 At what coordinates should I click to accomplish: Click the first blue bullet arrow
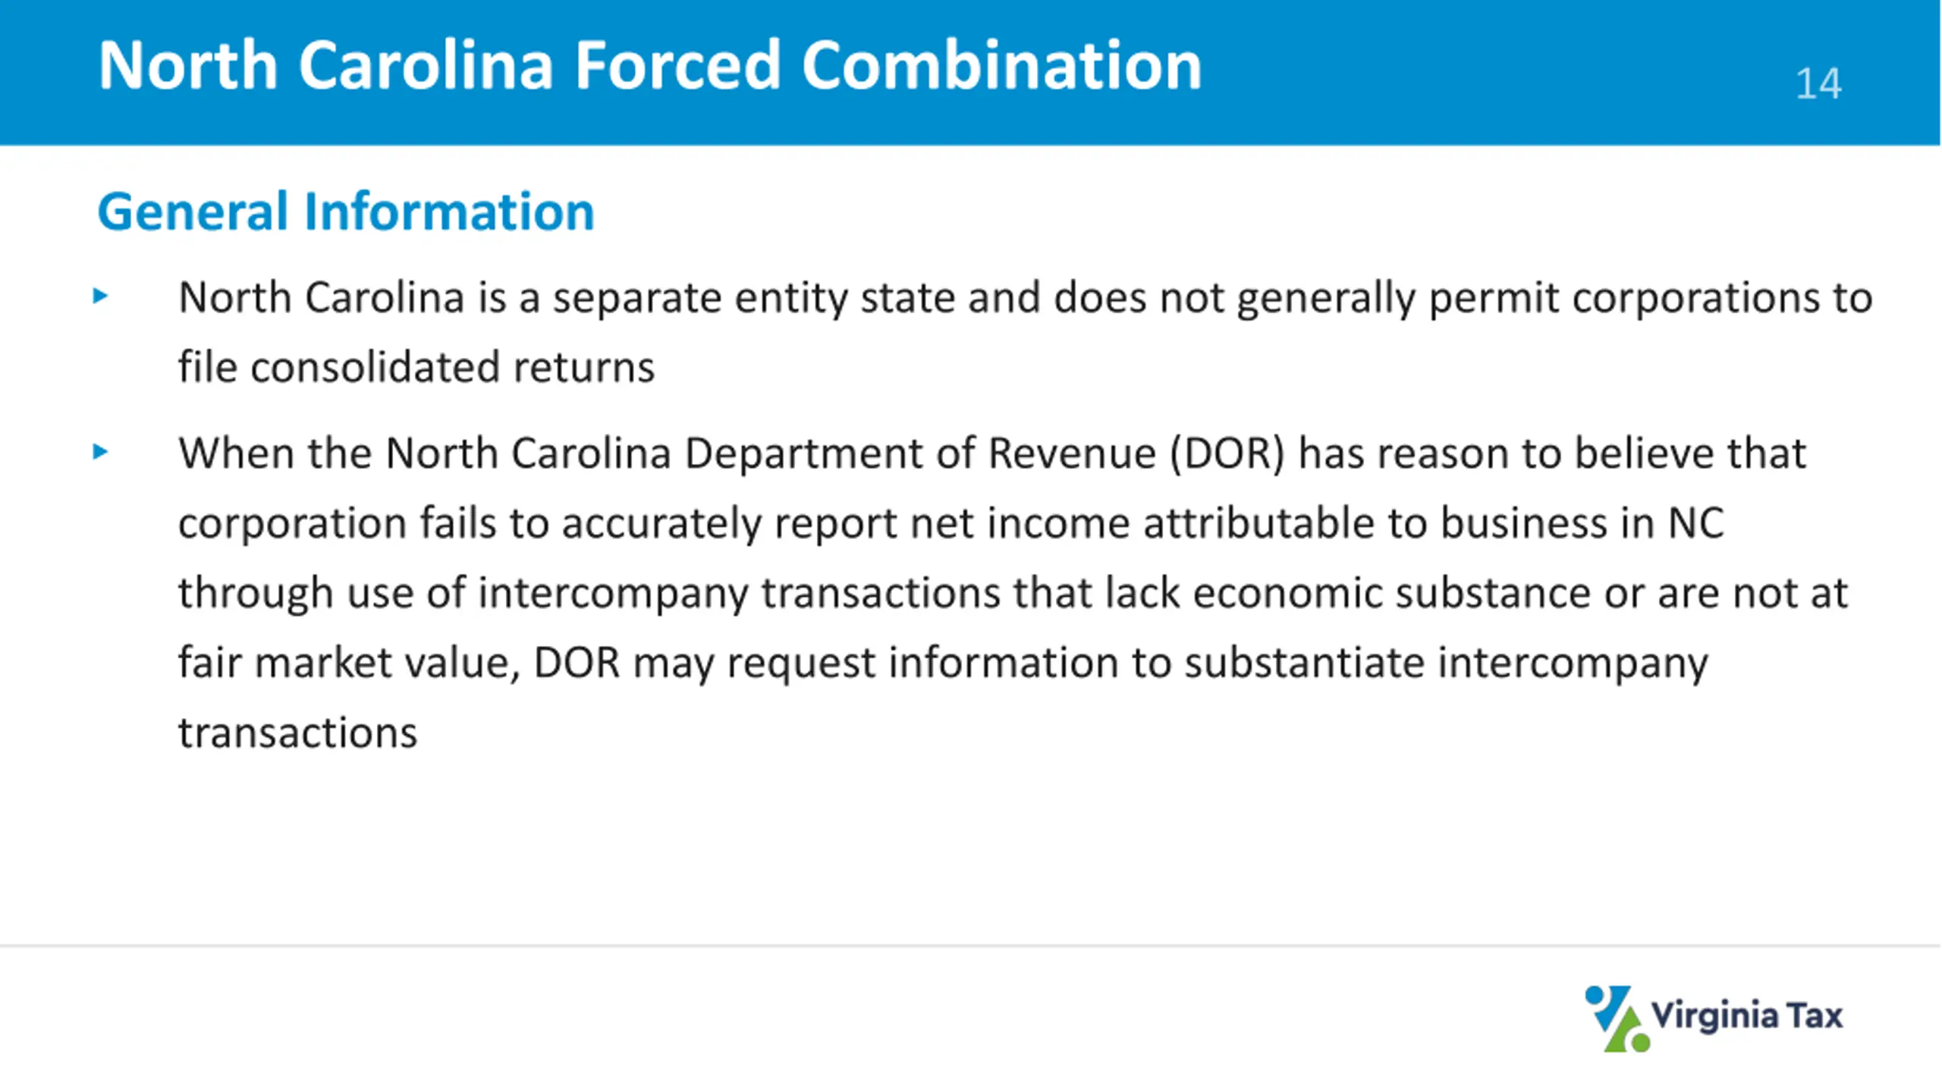100,296
